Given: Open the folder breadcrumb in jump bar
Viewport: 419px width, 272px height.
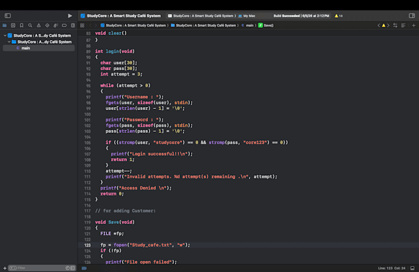Looking at the screenshot, I should (x=203, y=25).
